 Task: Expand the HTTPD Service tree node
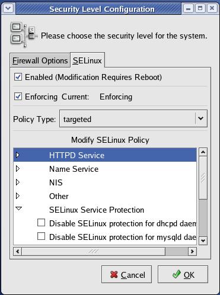click(x=18, y=155)
